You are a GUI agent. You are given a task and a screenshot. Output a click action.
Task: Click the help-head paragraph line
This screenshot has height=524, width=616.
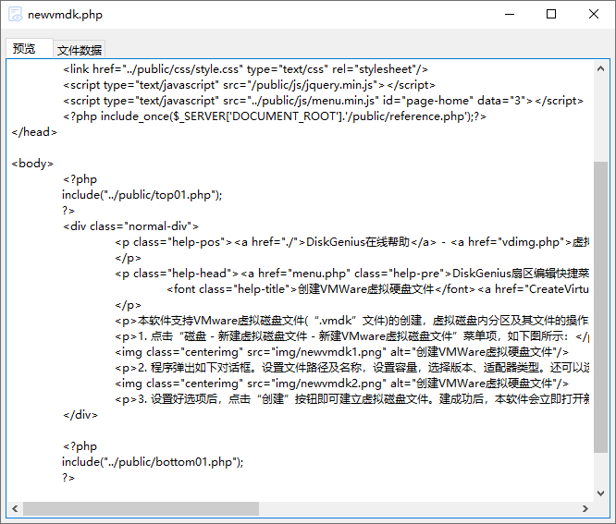coord(352,274)
